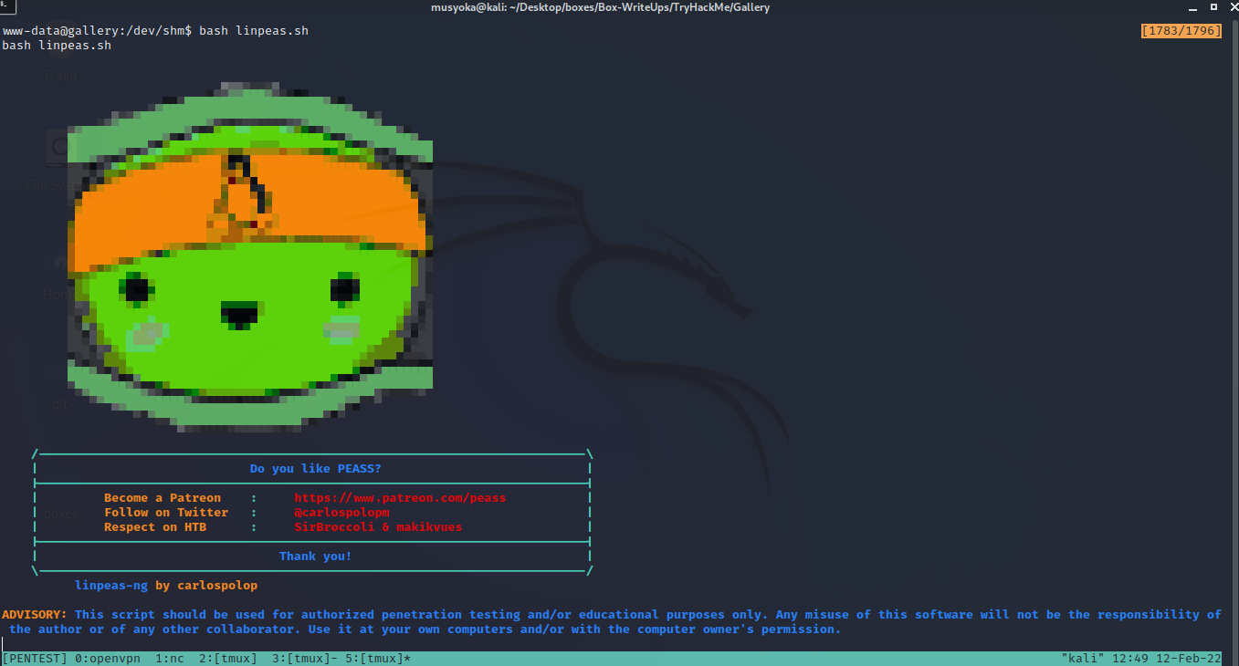Click the "Thank you!" line

click(316, 557)
